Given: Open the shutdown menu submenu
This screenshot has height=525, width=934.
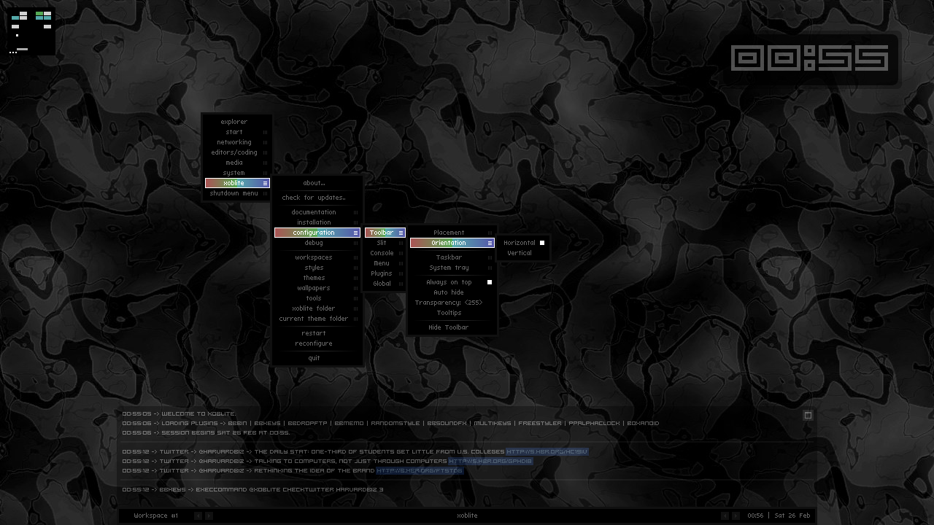Looking at the screenshot, I should pos(237,193).
